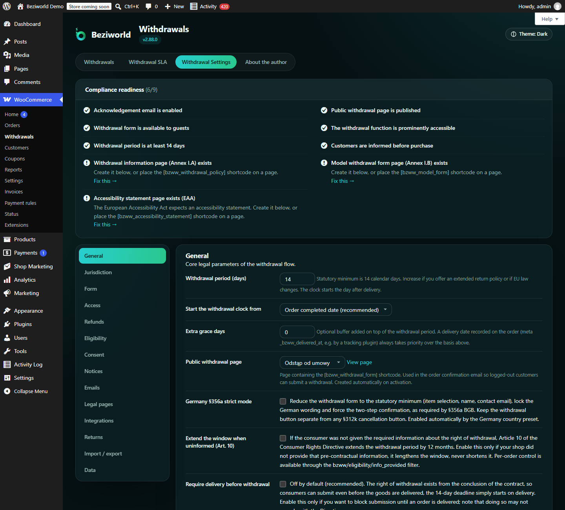Click the Collapse Menu arrow icon
Viewport: 565px width, 510px height.
coord(7,391)
